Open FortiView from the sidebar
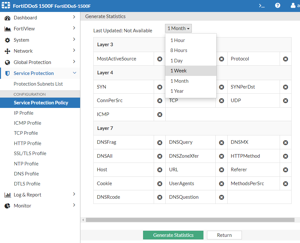Image resolution: width=300 pixels, height=243 pixels. [x=25, y=29]
